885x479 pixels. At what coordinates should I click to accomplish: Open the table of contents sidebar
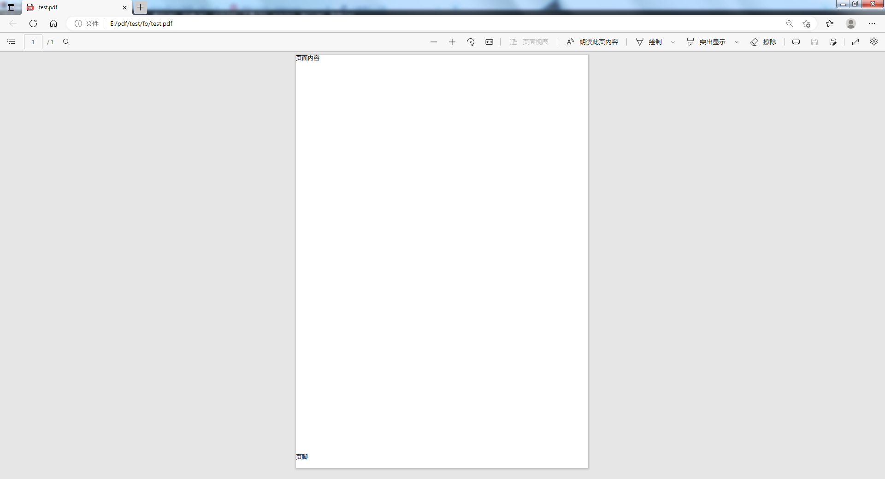[x=11, y=42]
